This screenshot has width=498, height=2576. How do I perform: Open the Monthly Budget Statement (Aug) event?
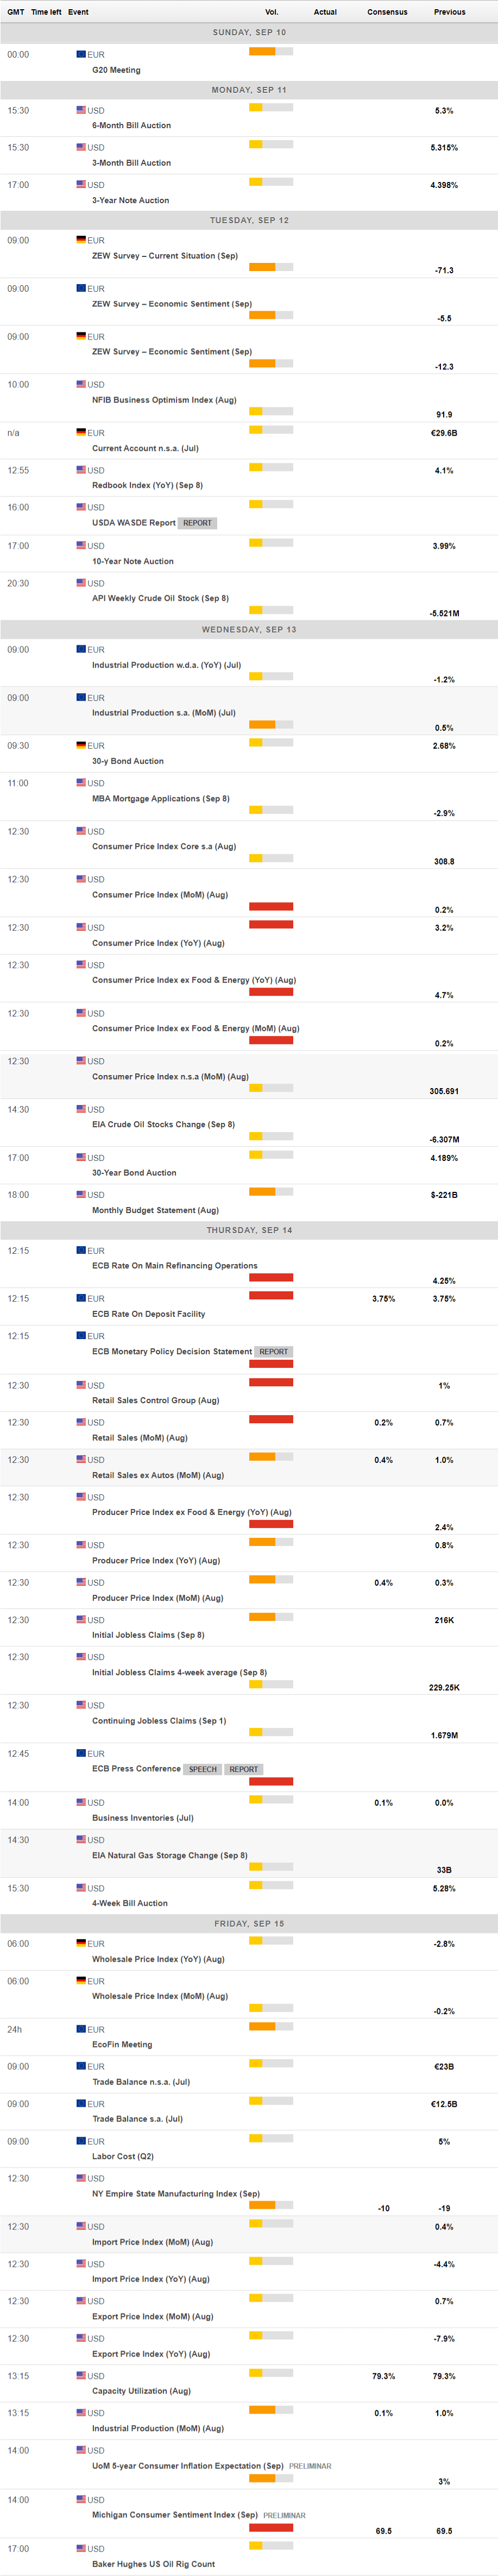(155, 1210)
